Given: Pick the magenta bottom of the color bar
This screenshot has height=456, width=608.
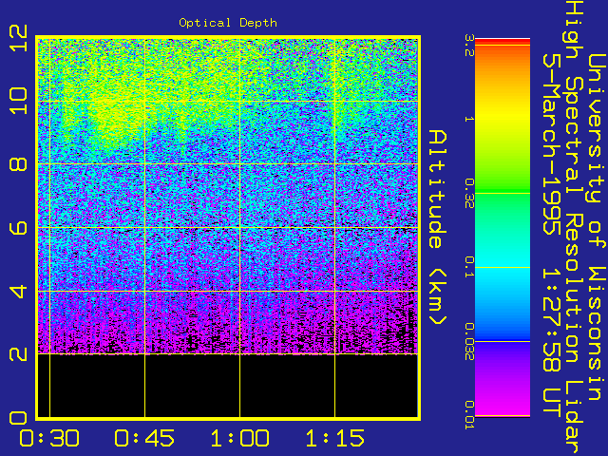Looking at the screenshot, I should (x=503, y=406).
